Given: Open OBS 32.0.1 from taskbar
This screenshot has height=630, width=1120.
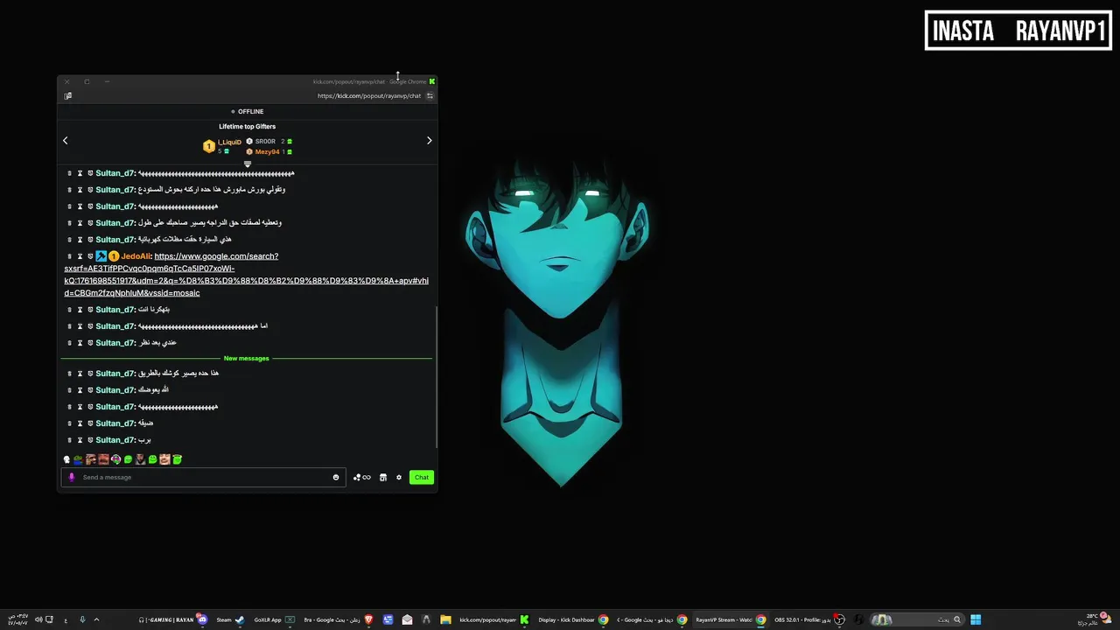Looking at the screenshot, I should 809,619.
